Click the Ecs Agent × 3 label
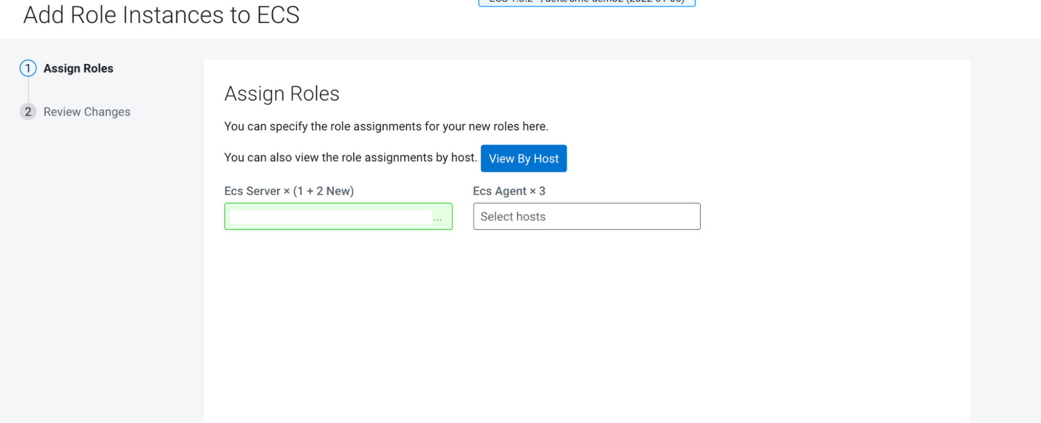 point(509,191)
